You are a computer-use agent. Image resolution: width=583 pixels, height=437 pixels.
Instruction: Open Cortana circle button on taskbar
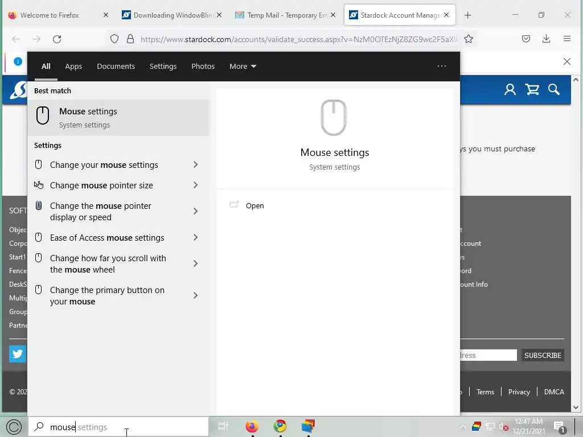(14, 427)
